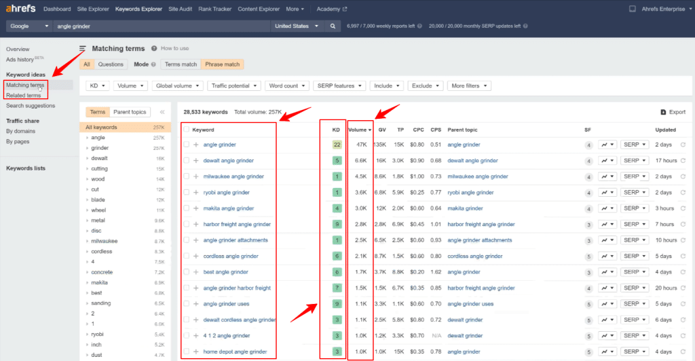Open the Include filter dropdown
695x361 pixels.
click(386, 86)
